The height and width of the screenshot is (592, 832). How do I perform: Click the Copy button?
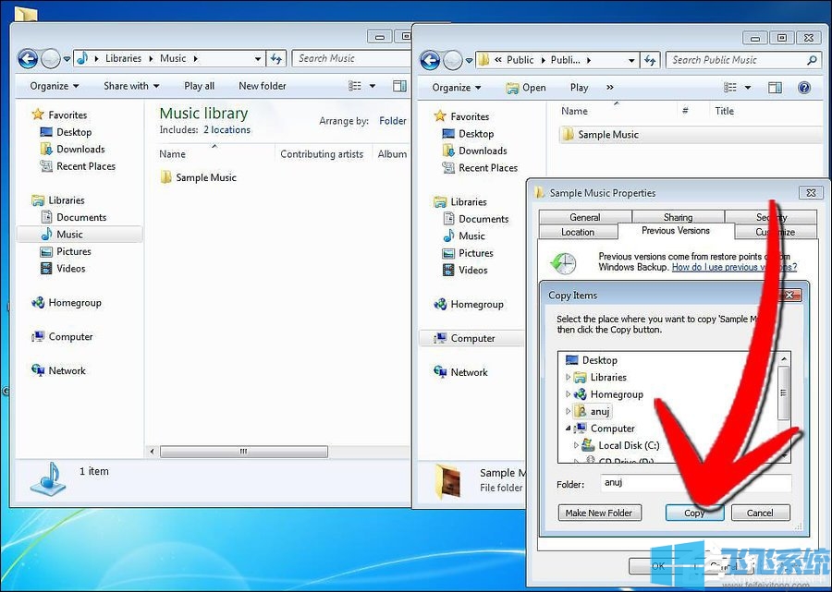(693, 513)
